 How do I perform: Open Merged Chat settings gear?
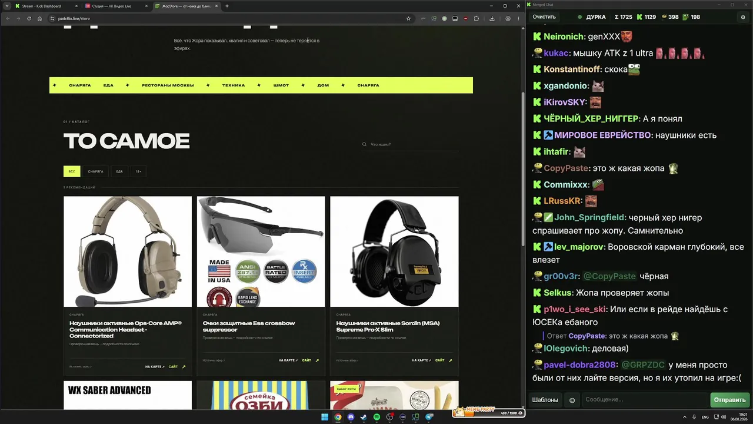(x=743, y=17)
